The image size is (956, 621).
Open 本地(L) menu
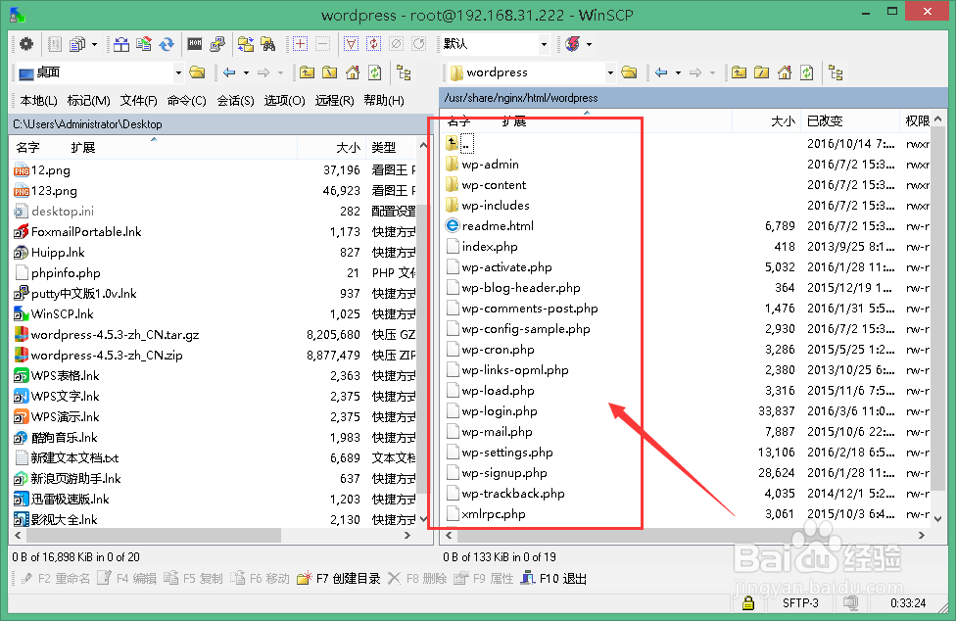coord(38,101)
